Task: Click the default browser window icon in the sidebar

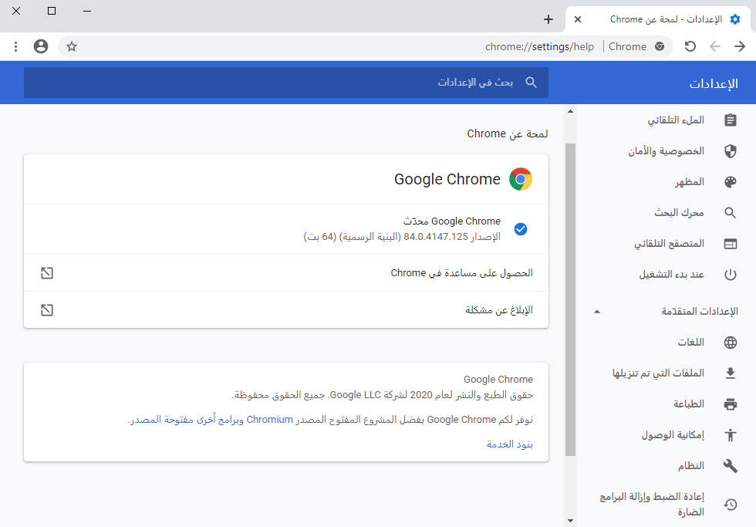Action: tap(731, 244)
